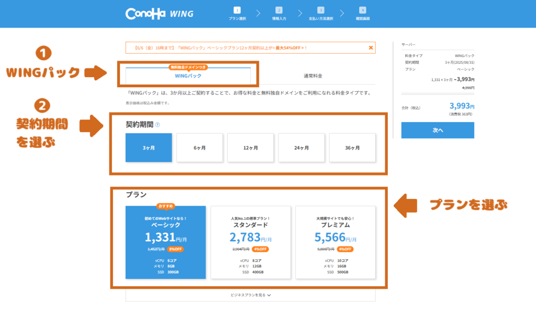This screenshot has height=329, width=536.
Task: Click the 8%OFF discount badge
Action: [x=175, y=249]
